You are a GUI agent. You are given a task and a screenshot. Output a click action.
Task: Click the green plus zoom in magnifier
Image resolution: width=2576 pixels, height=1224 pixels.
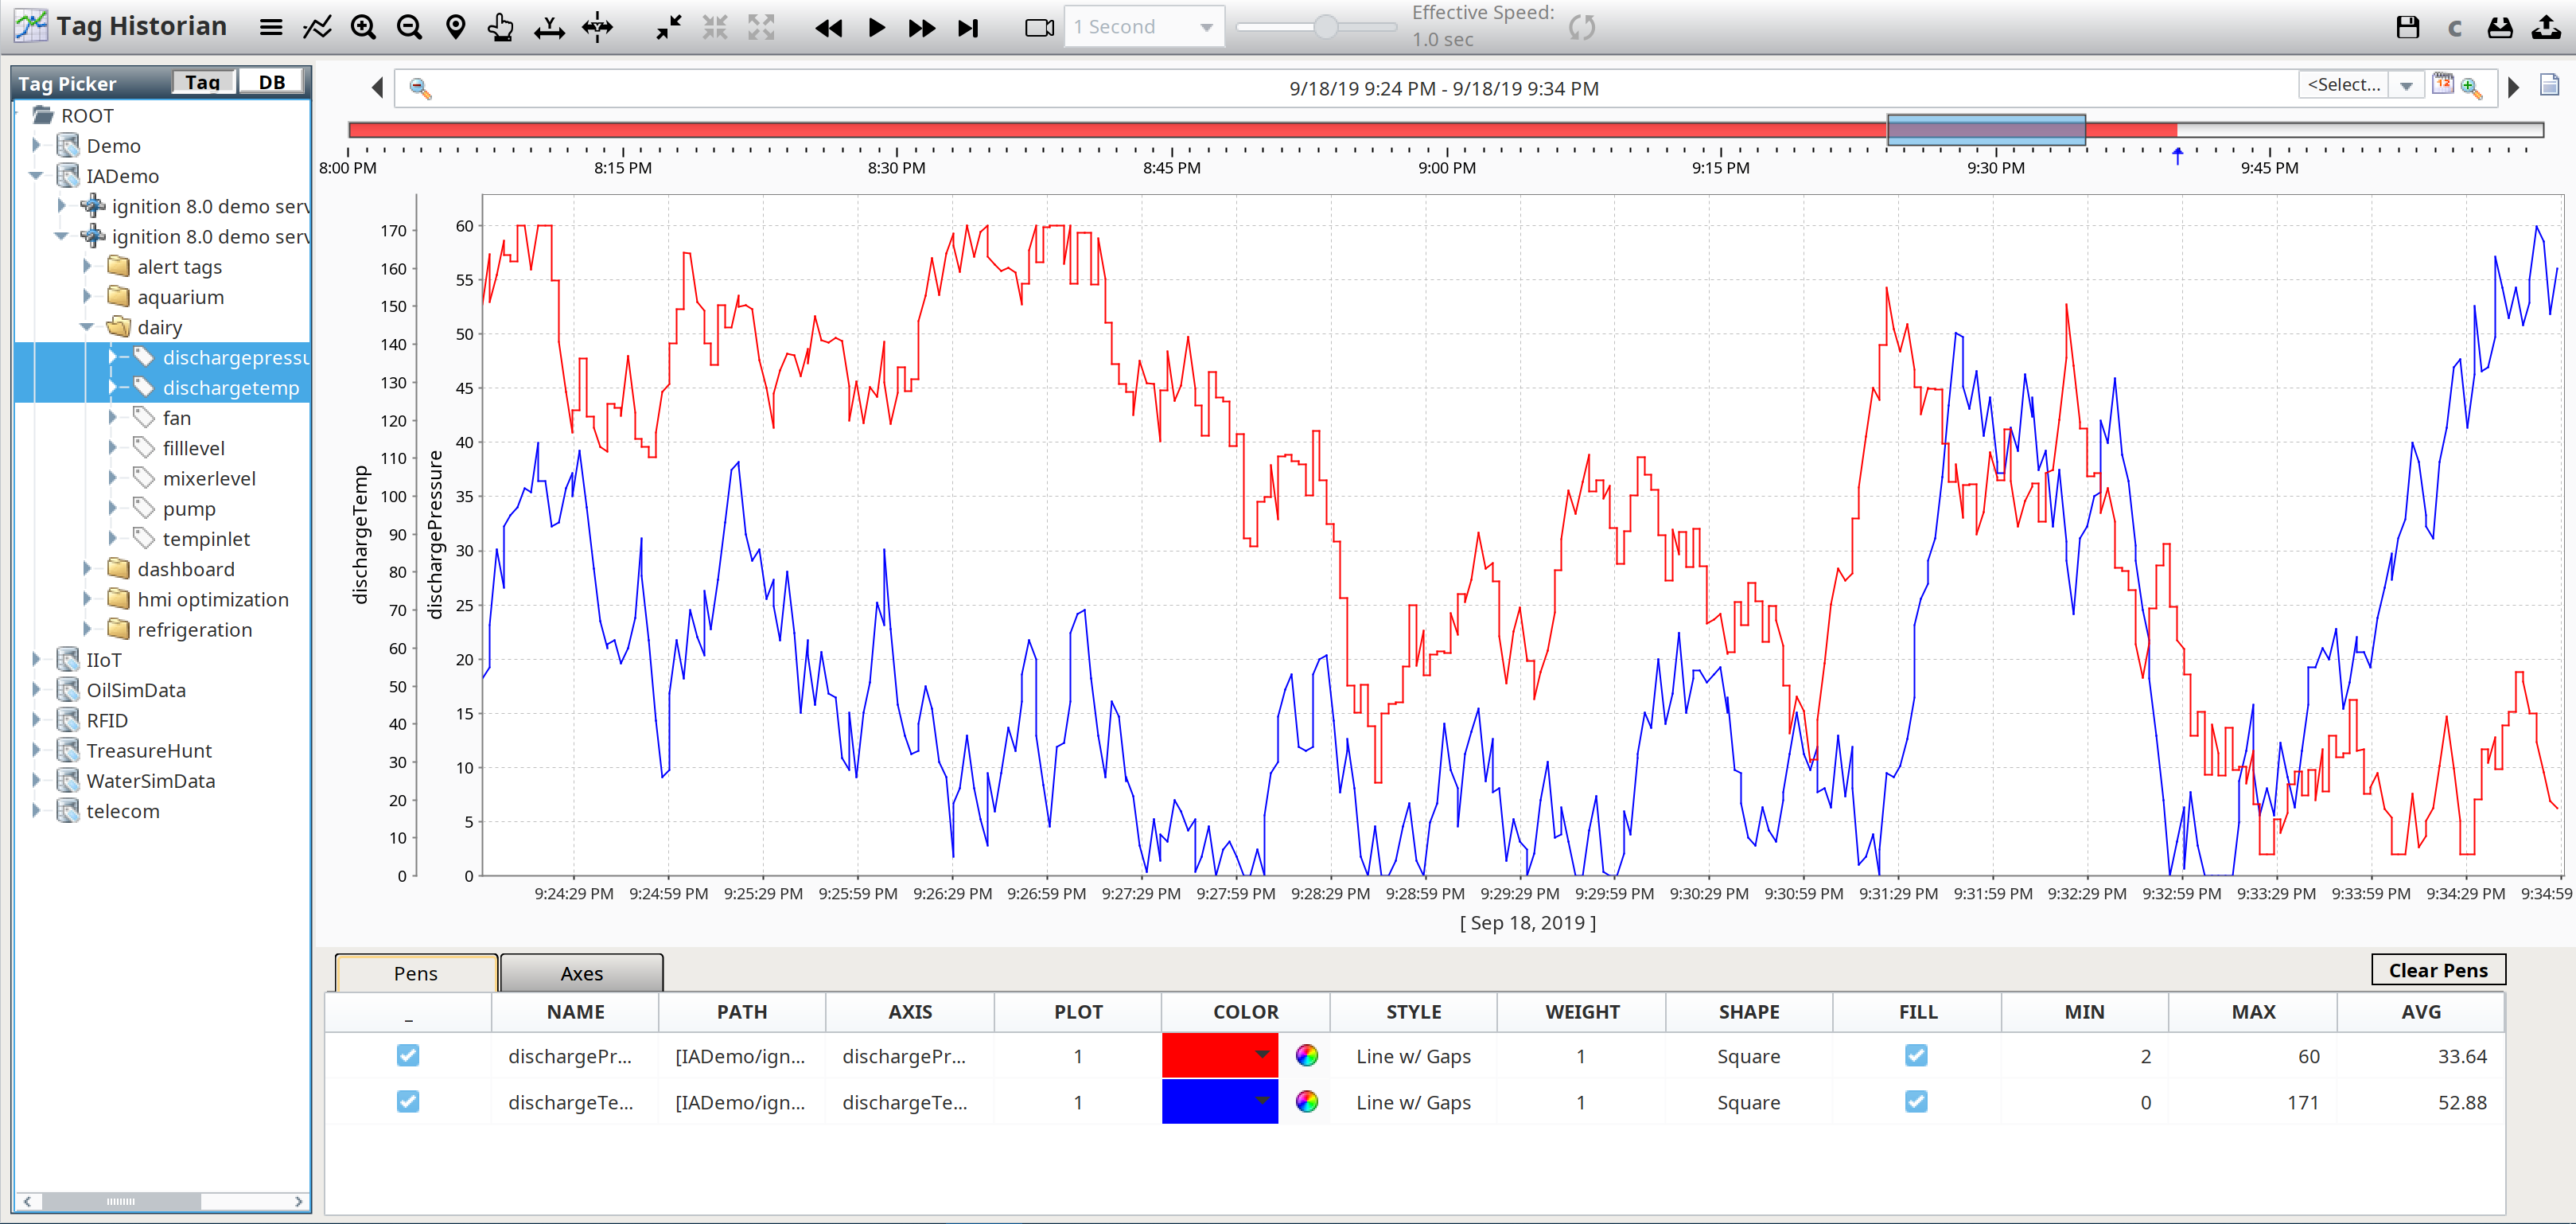[2471, 88]
